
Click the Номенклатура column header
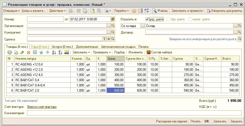pos(42,59)
